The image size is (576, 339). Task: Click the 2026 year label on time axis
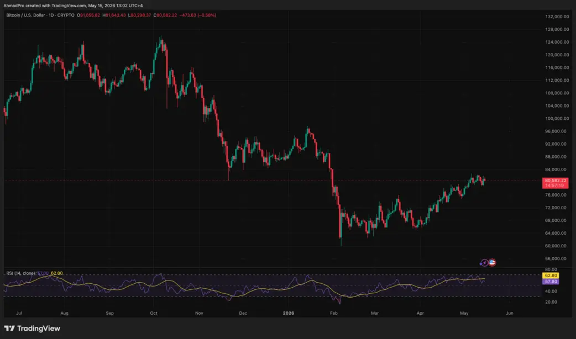pos(289,313)
